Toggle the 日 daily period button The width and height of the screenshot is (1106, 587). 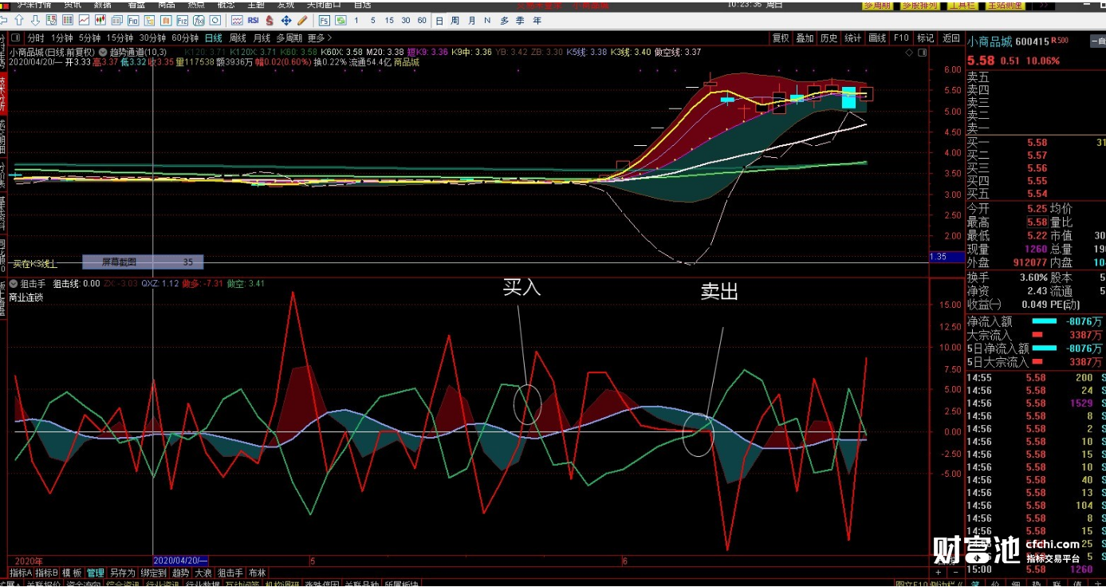(x=439, y=20)
